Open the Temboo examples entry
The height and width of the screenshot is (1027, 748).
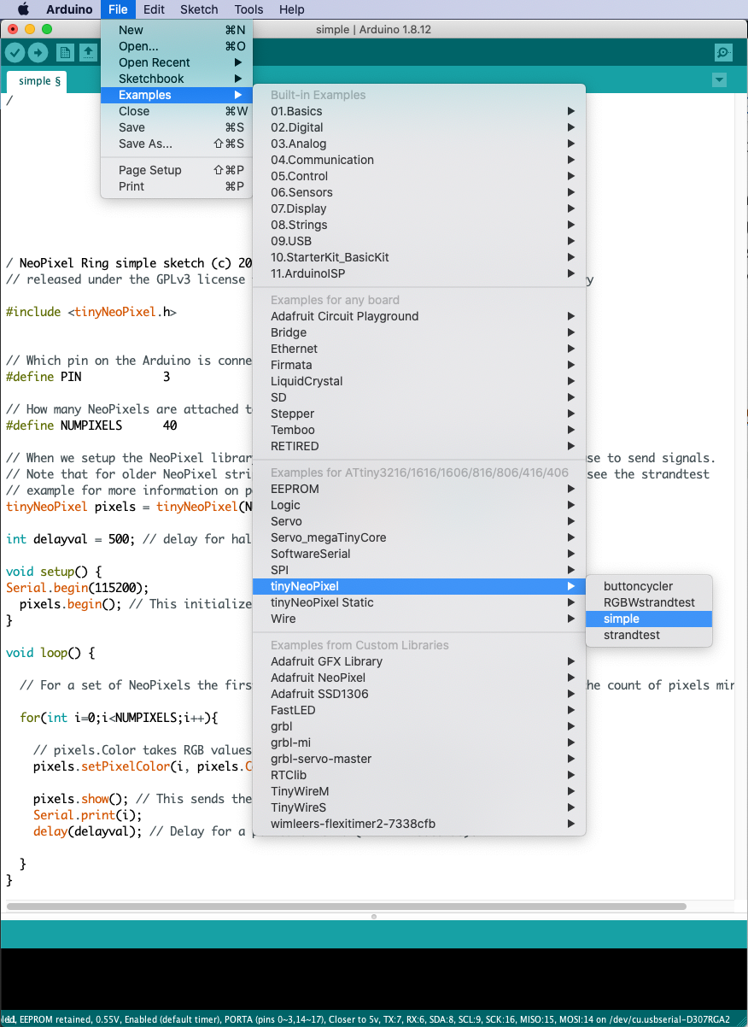[419, 430]
